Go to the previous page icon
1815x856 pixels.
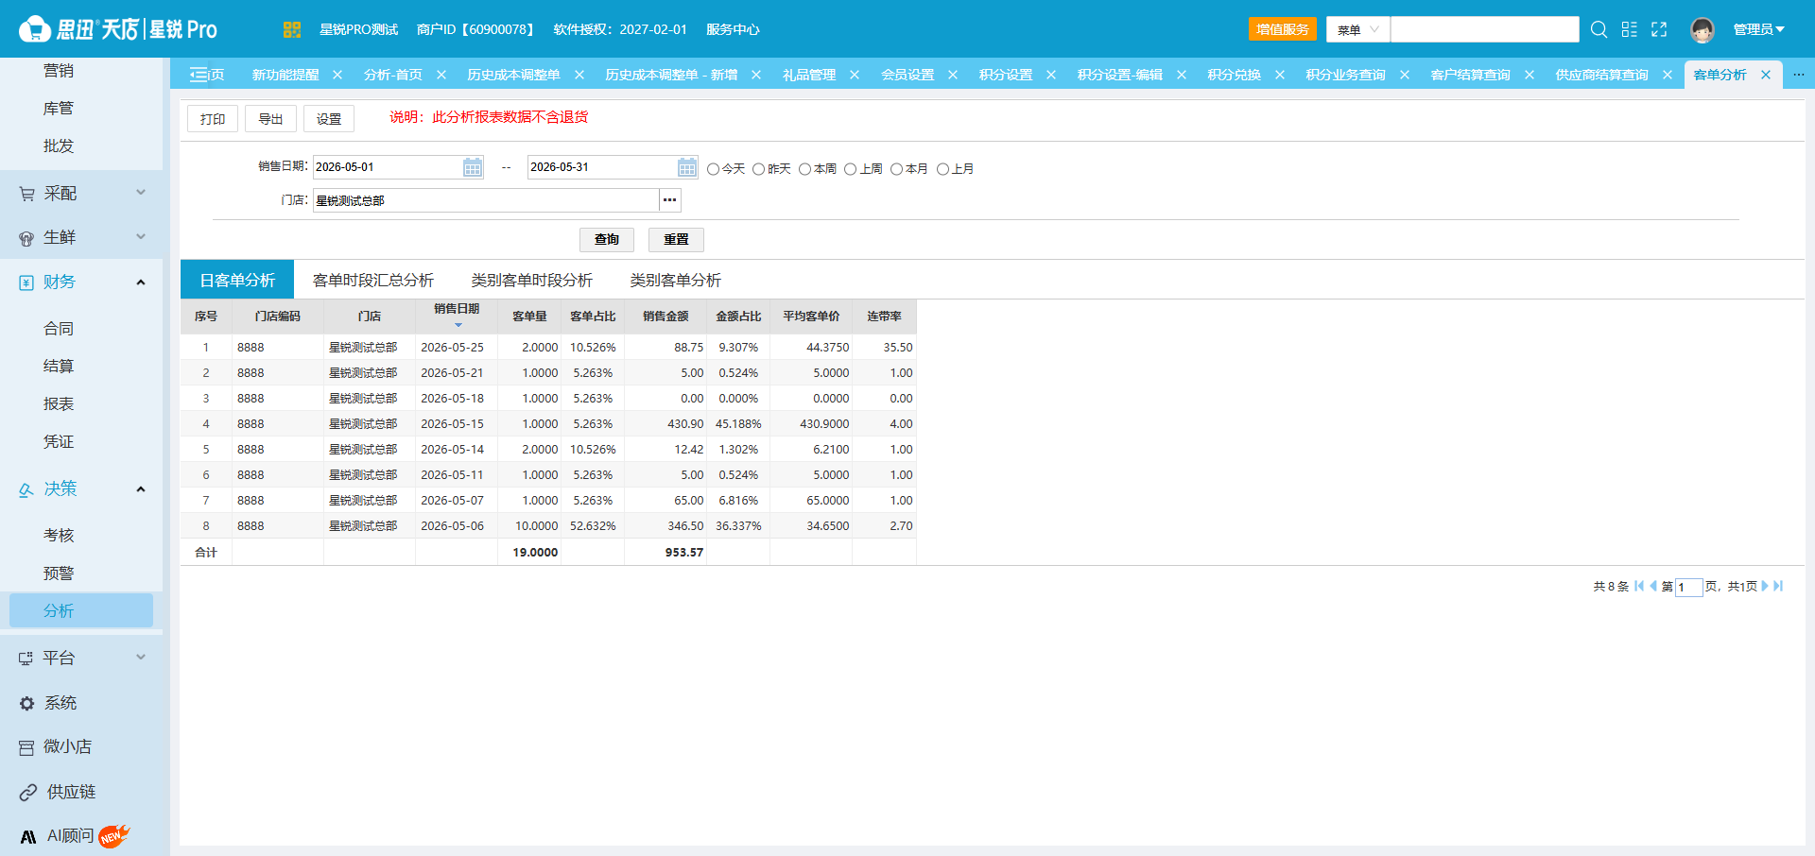[x=1653, y=586]
